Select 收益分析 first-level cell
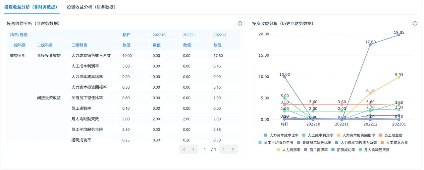The height and width of the screenshot is (170, 424). [18, 56]
